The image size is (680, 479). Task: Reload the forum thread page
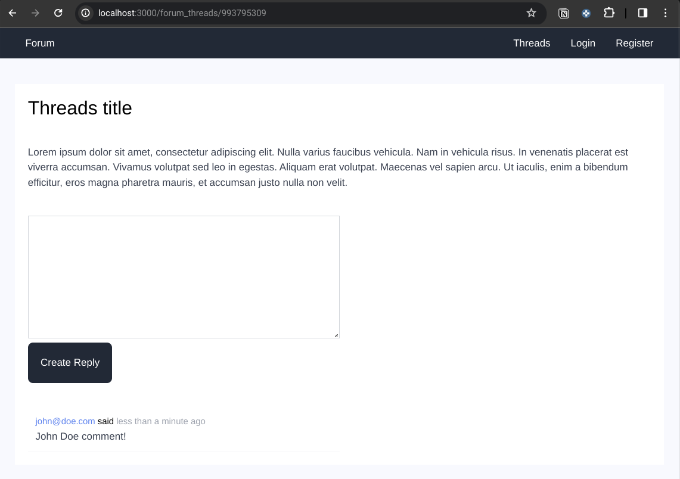pyautogui.click(x=58, y=13)
